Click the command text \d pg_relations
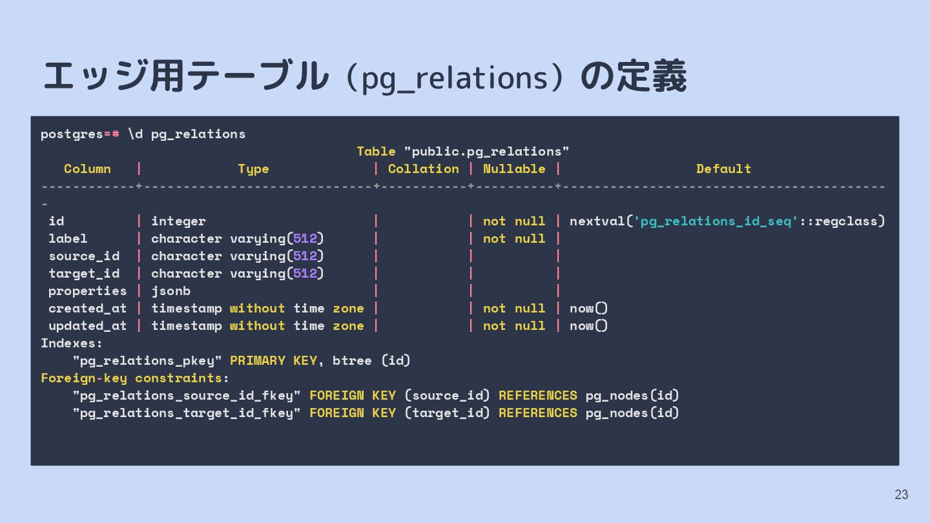Viewport: 930px width, 523px height. point(187,134)
